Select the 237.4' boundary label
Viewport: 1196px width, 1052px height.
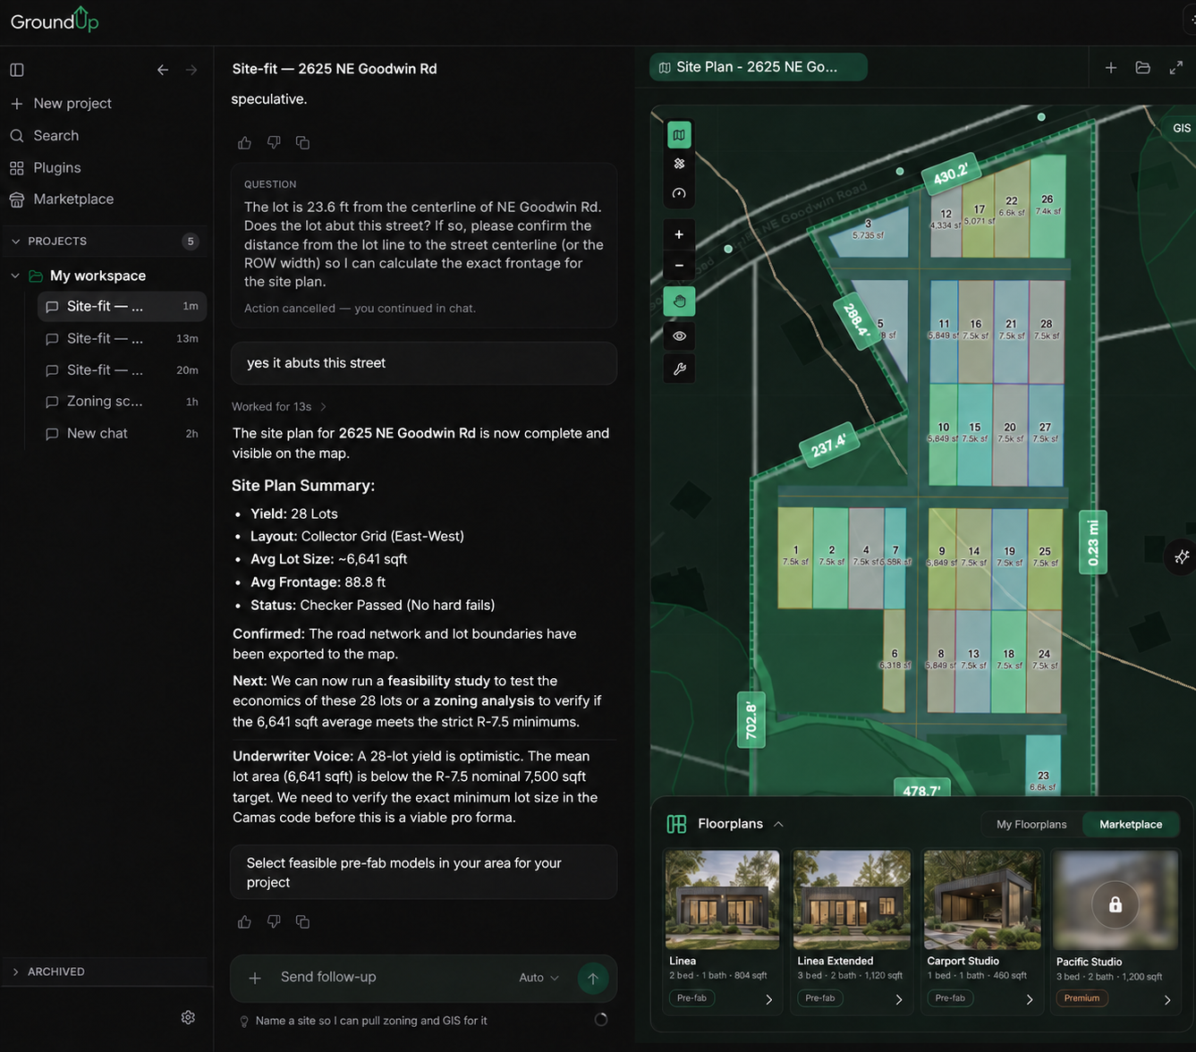pyautogui.click(x=828, y=445)
